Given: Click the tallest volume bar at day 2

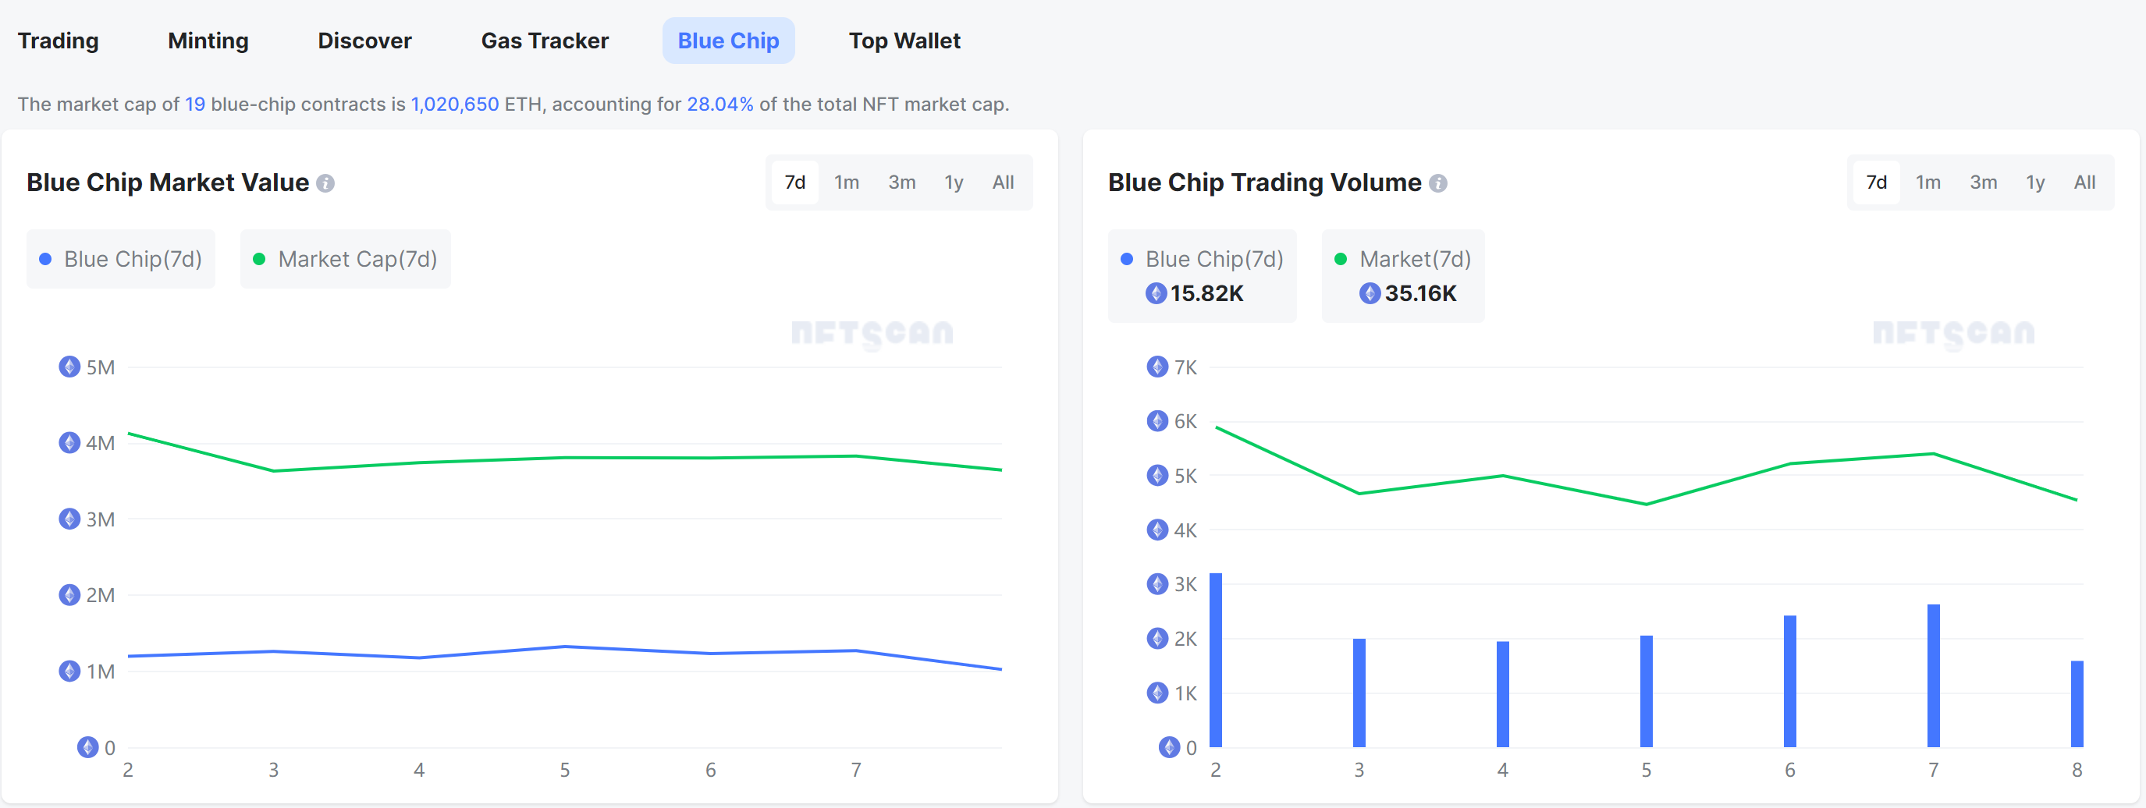Looking at the screenshot, I should 1216,660.
